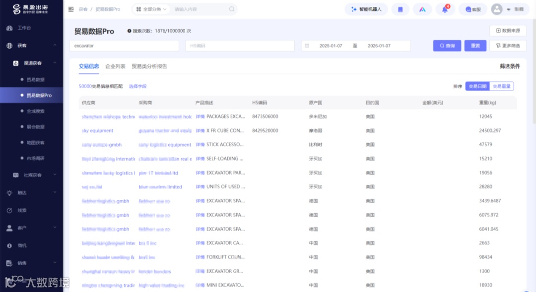536x292 pixels.
Task: Click the HS编码 input field
Action: point(240,46)
